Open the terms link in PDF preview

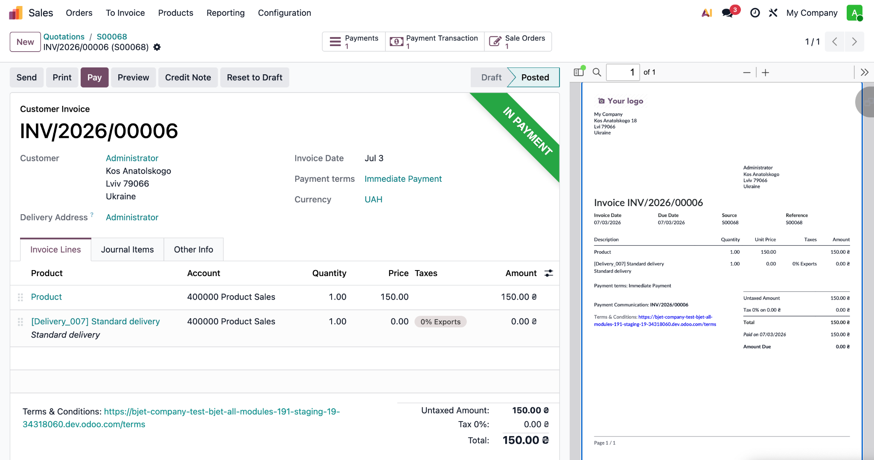(655, 320)
